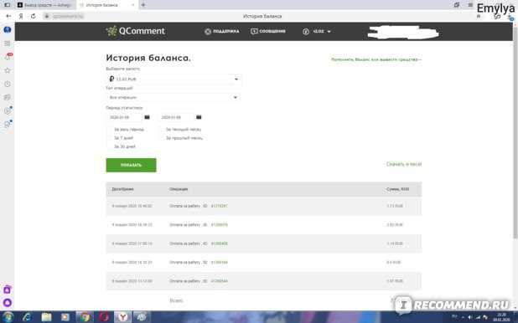Viewport: 518px width, 323px height.
Task: Open the Windows Start menu
Action: 8,317
